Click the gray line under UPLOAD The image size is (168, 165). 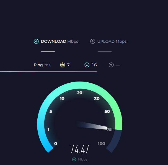pos(105,51)
